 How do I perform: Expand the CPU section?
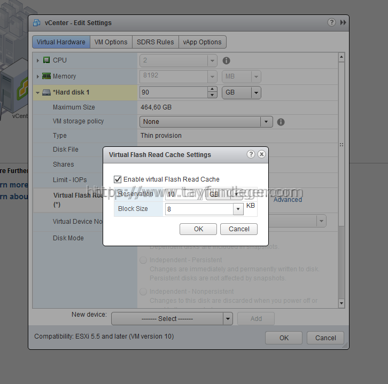(x=37, y=60)
